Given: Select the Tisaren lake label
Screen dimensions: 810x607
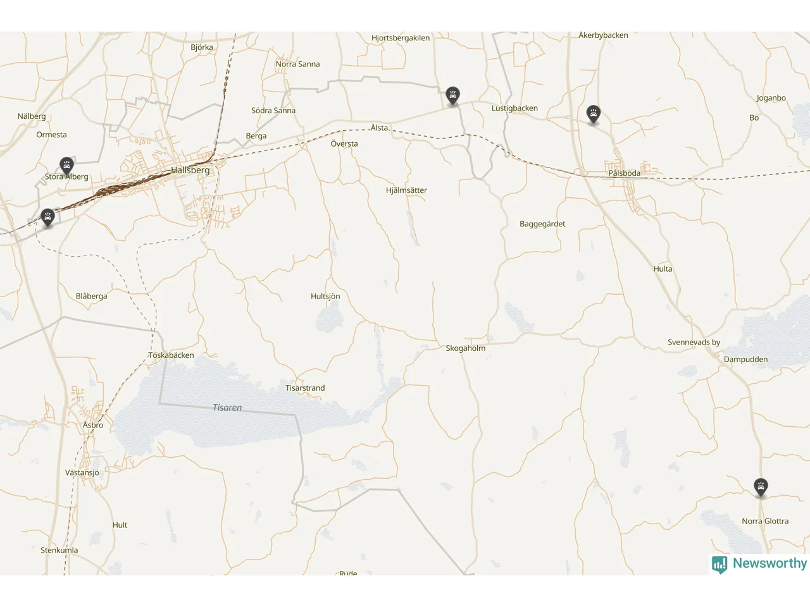Looking at the screenshot, I should pyautogui.click(x=227, y=408).
